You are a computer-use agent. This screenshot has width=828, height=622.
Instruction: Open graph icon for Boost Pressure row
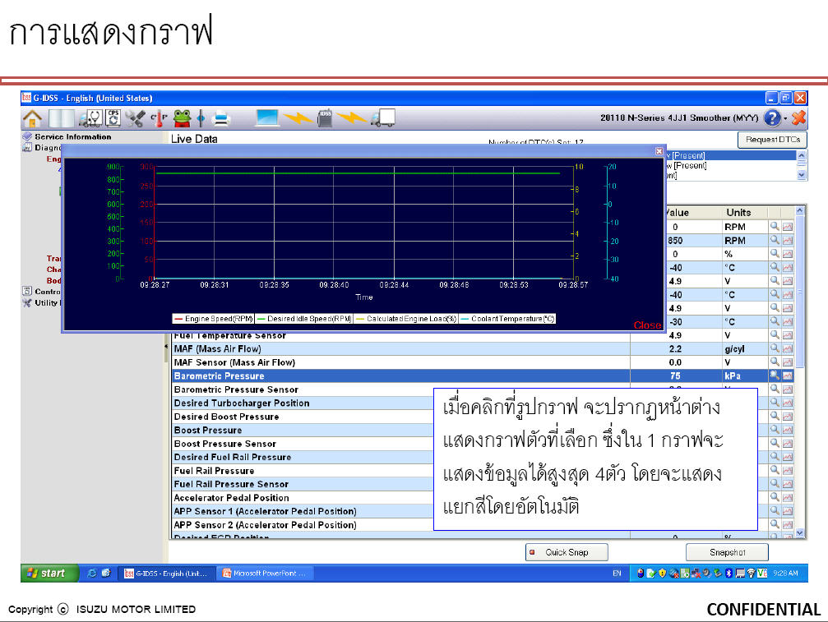click(x=788, y=430)
